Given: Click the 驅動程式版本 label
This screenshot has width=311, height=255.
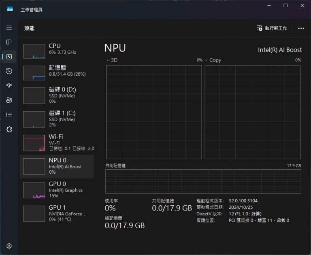Looking at the screenshot, I should [x=210, y=201].
